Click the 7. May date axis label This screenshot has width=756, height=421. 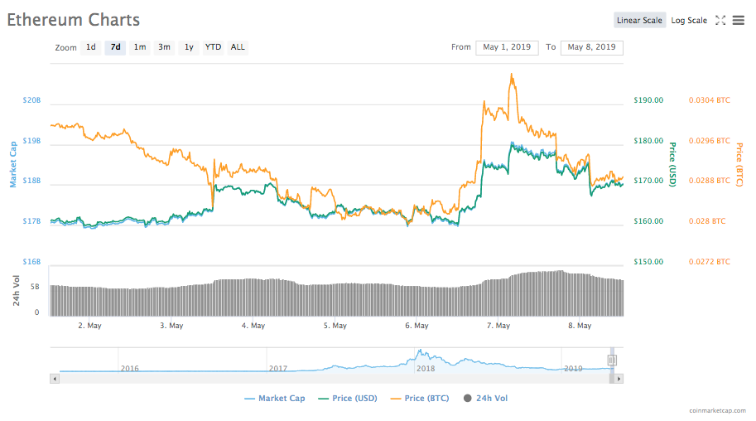498,326
